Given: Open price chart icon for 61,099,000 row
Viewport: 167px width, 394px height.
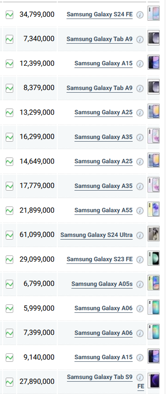Looking at the screenshot, I should pos(9,235).
